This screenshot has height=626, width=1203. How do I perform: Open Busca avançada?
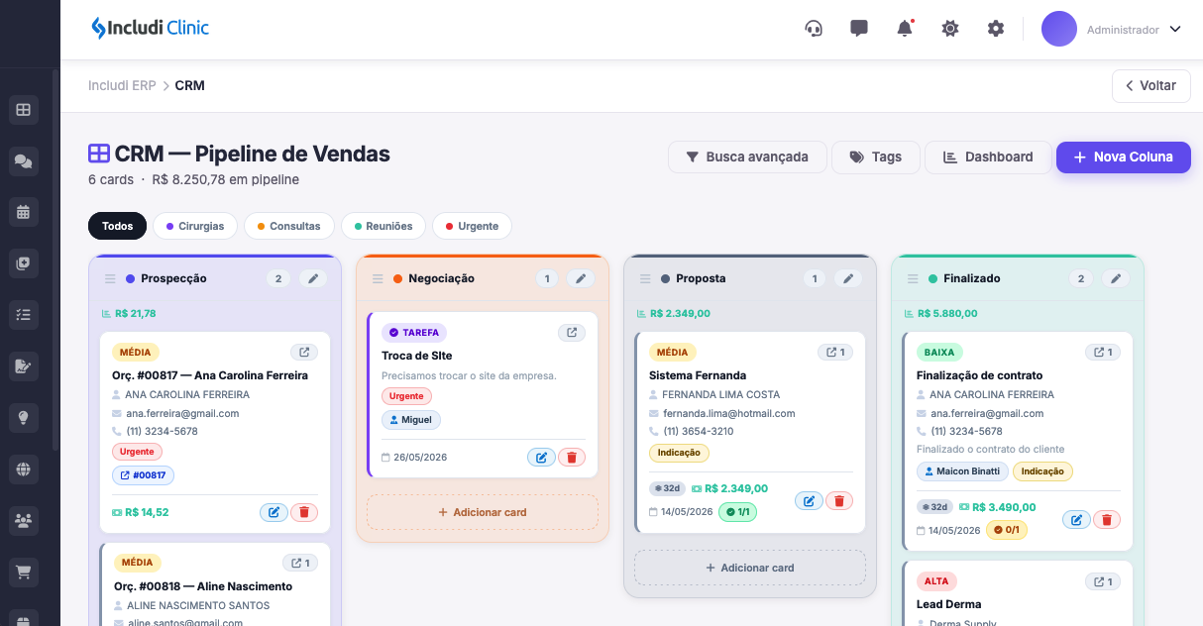[x=747, y=156]
